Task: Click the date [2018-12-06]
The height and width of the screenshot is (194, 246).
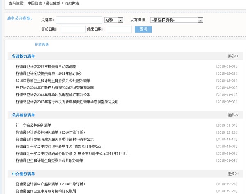Action: 227,80
